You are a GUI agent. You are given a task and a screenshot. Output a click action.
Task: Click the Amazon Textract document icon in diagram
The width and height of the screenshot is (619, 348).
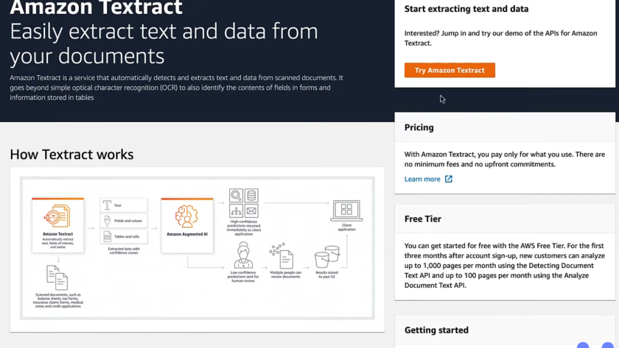pyautogui.click(x=57, y=217)
